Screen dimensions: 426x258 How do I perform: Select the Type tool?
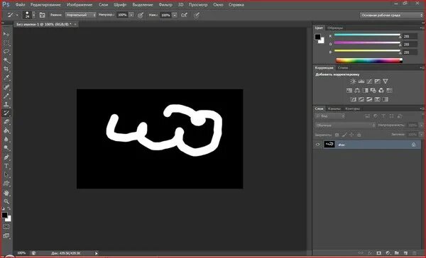pos(6,166)
